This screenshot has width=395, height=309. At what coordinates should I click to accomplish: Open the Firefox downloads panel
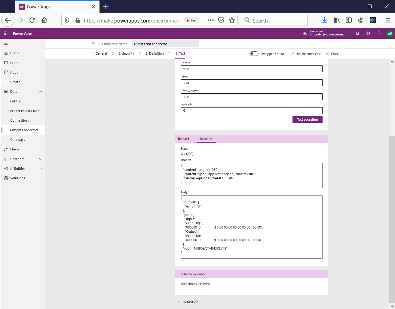(325, 20)
